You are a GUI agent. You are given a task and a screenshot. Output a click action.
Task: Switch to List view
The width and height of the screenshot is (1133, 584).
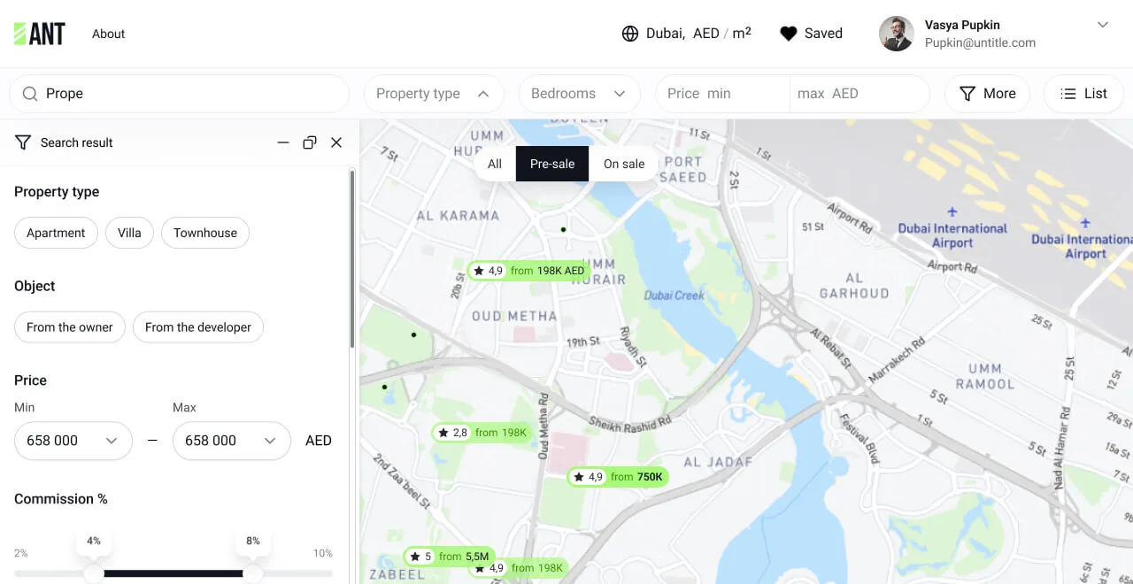click(1084, 94)
